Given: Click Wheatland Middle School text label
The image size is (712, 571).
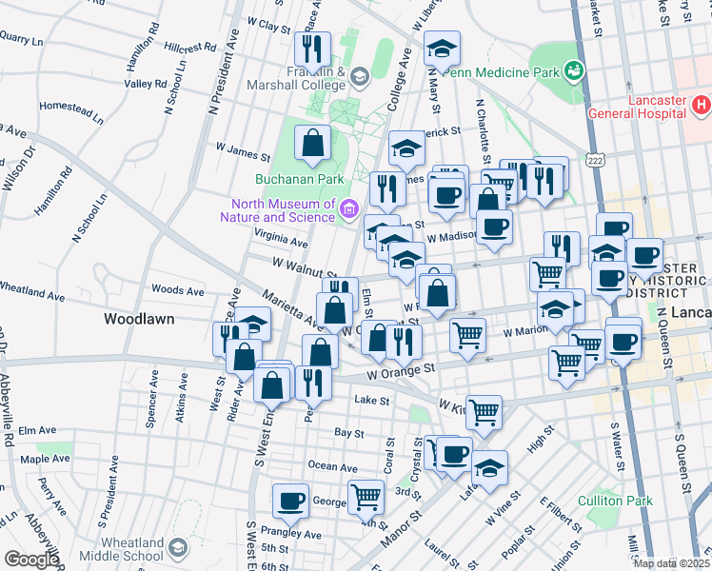Looking at the screenshot, I should (x=122, y=549).
